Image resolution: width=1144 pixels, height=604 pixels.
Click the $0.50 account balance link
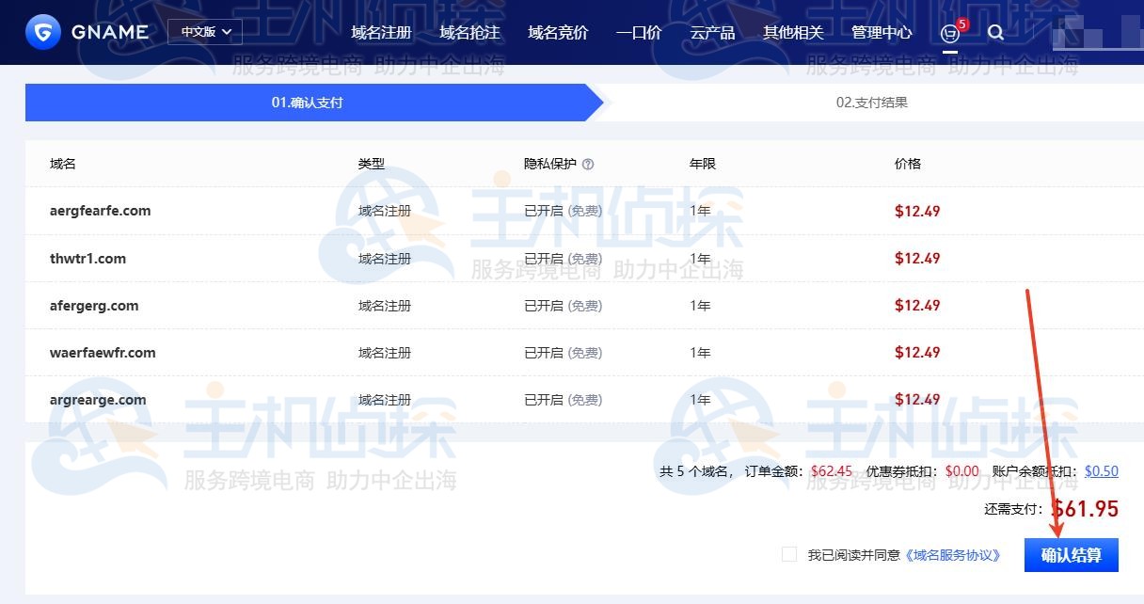(1101, 471)
